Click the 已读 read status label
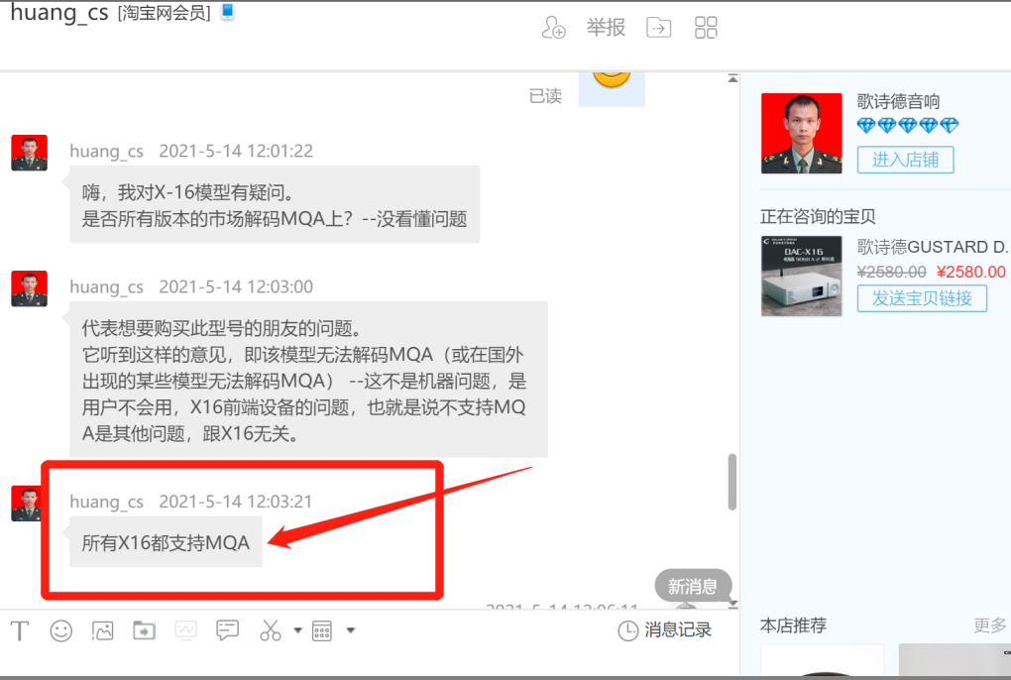This screenshot has height=680, width=1011. (x=545, y=96)
